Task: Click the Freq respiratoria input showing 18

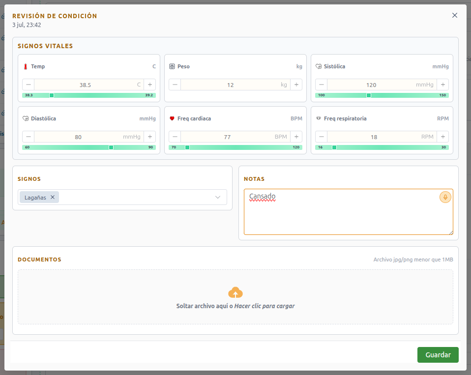Action: (x=382, y=137)
